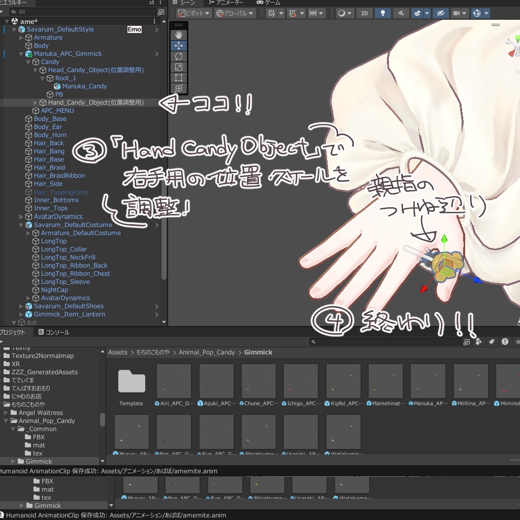Viewport: 520px width, 520px height.
Task: Open the Template folder thumbnail
Action: coord(131,381)
